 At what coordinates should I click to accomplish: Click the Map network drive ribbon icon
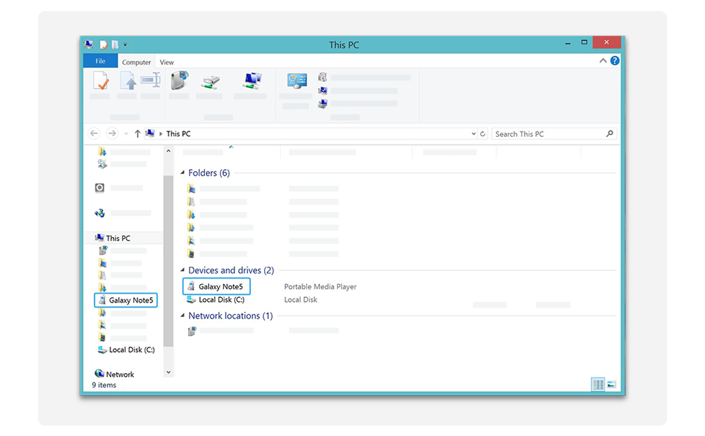coord(210,82)
